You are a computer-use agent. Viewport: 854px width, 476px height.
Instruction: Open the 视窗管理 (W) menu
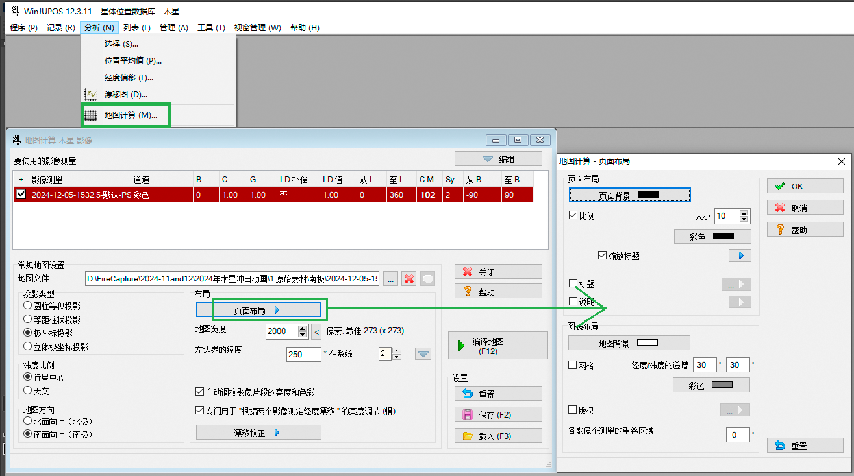258,28
